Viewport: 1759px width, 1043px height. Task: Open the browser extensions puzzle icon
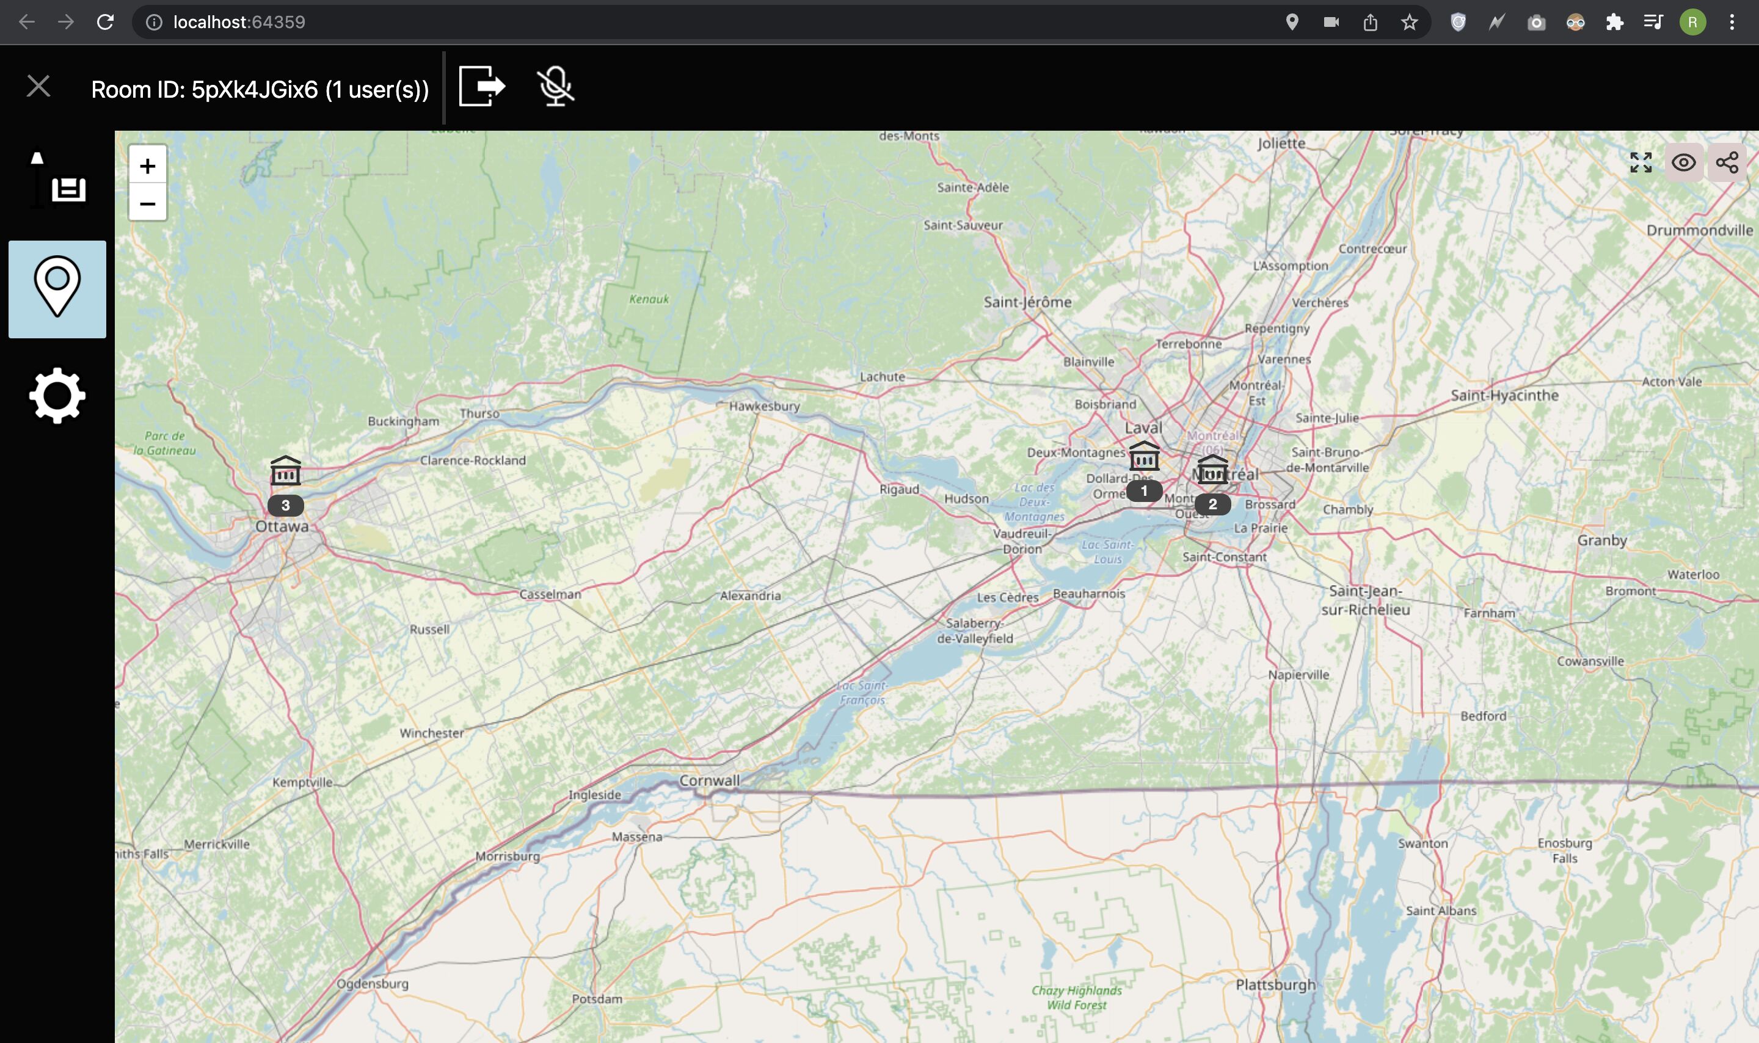(1614, 23)
